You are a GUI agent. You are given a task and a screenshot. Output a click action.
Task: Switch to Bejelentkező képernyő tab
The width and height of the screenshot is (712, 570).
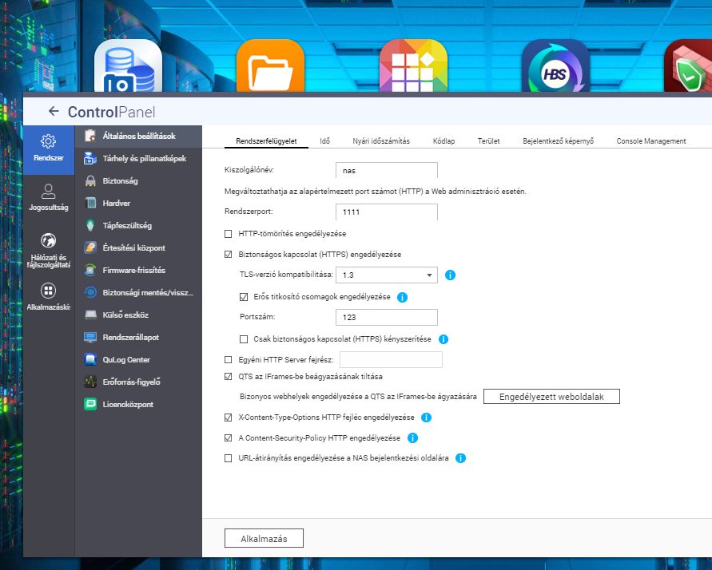tap(558, 141)
